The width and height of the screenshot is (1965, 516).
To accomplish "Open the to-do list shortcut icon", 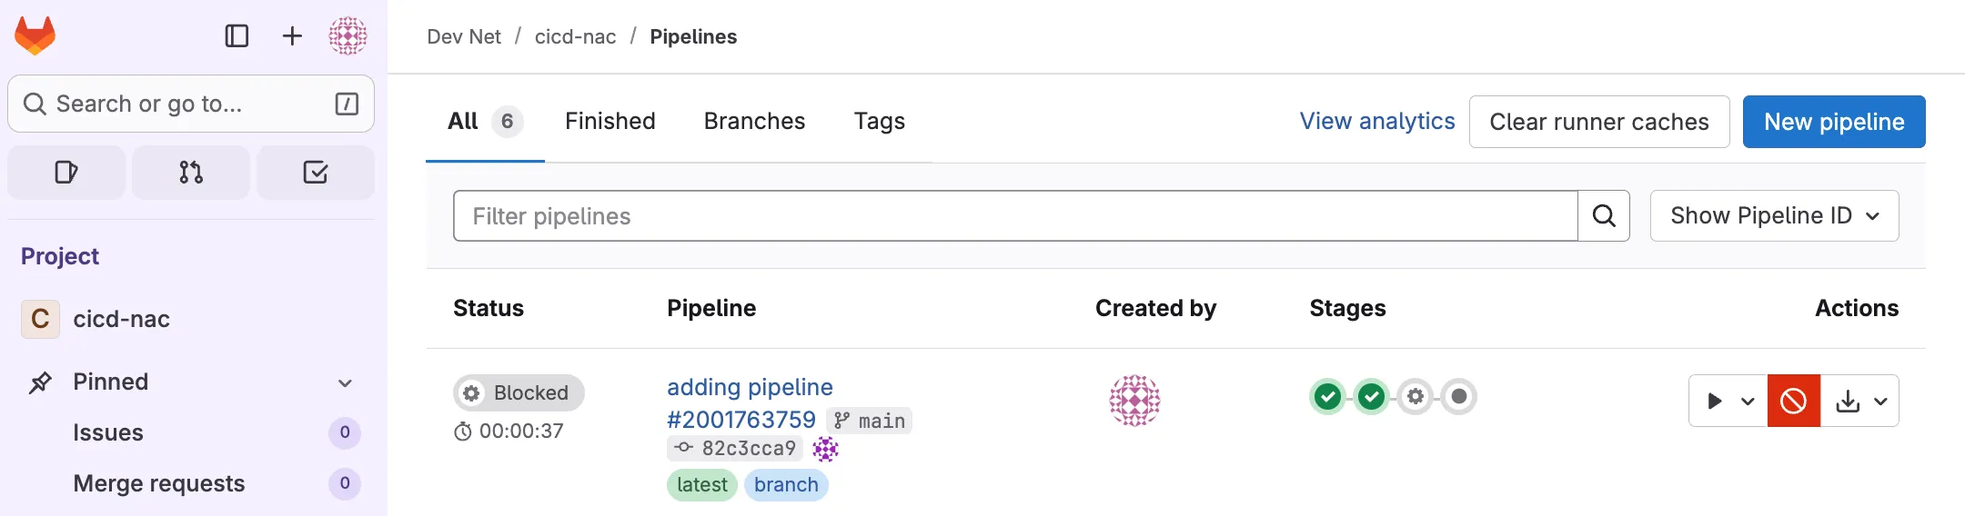I will point(316,172).
